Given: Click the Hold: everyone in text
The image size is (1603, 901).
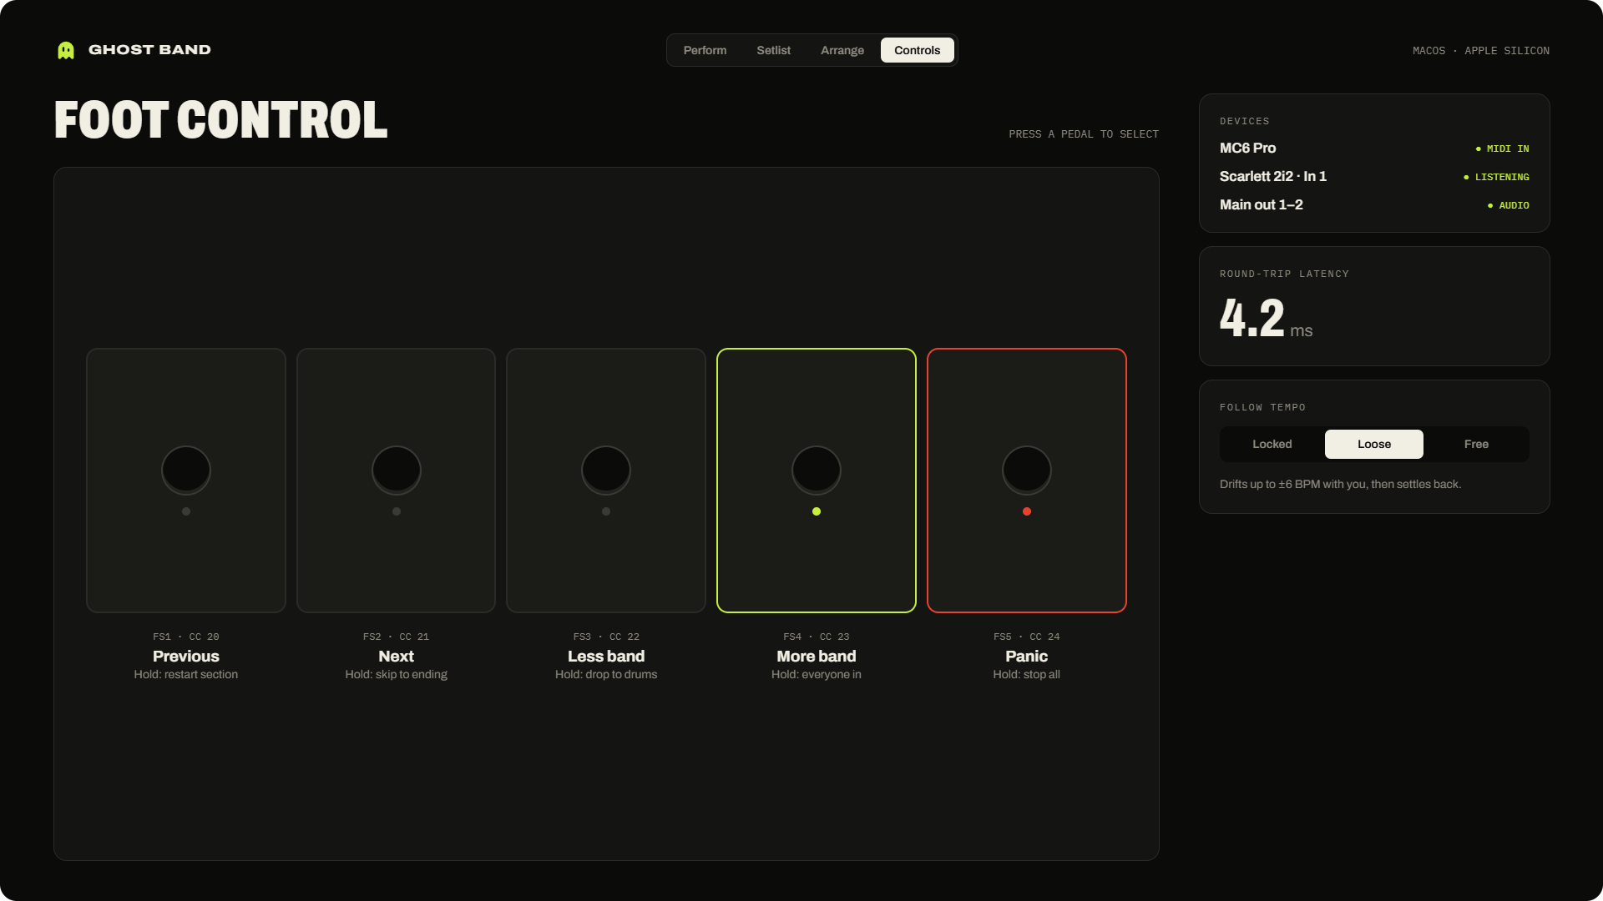Looking at the screenshot, I should point(817,675).
